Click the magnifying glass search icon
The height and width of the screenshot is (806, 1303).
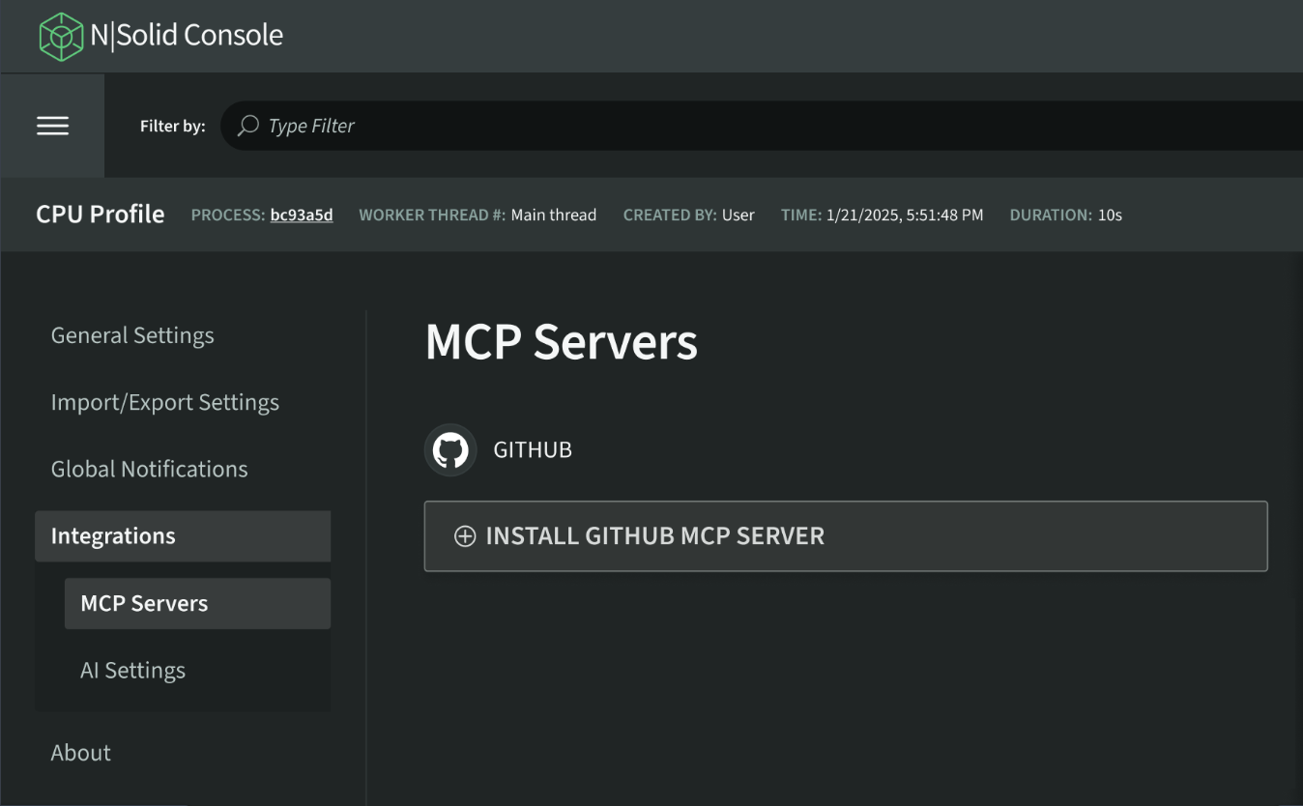[246, 126]
